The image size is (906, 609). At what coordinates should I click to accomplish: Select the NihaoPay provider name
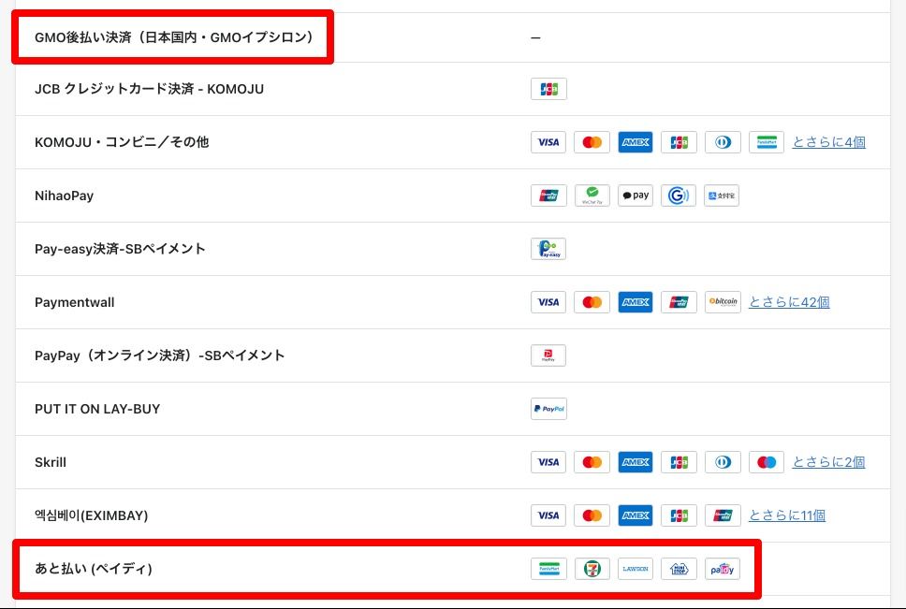click(65, 196)
